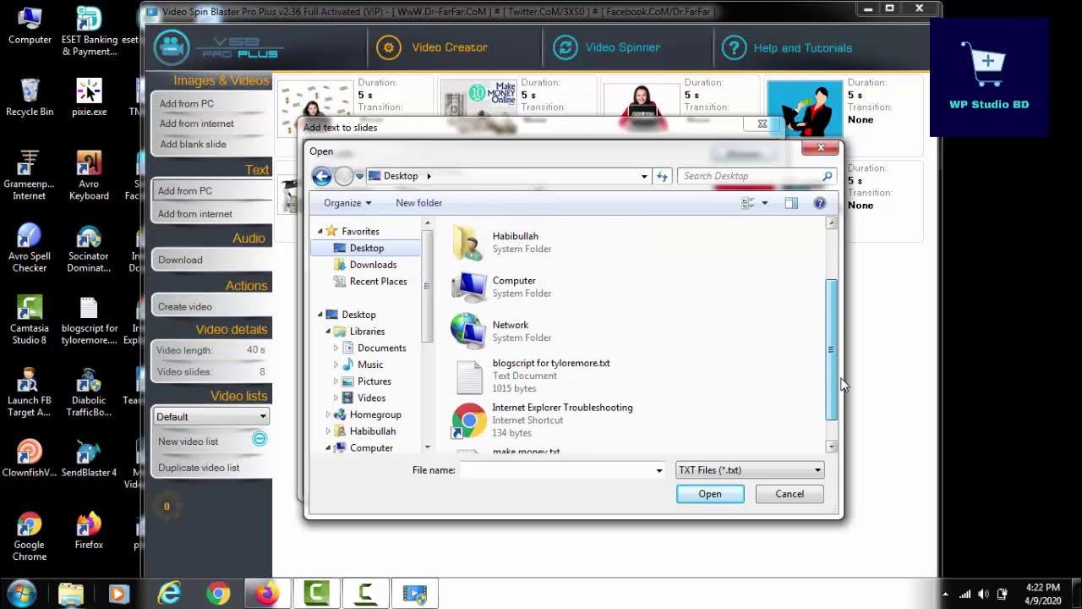Click the Open button
Image resolution: width=1082 pixels, height=609 pixels.
pyautogui.click(x=710, y=494)
